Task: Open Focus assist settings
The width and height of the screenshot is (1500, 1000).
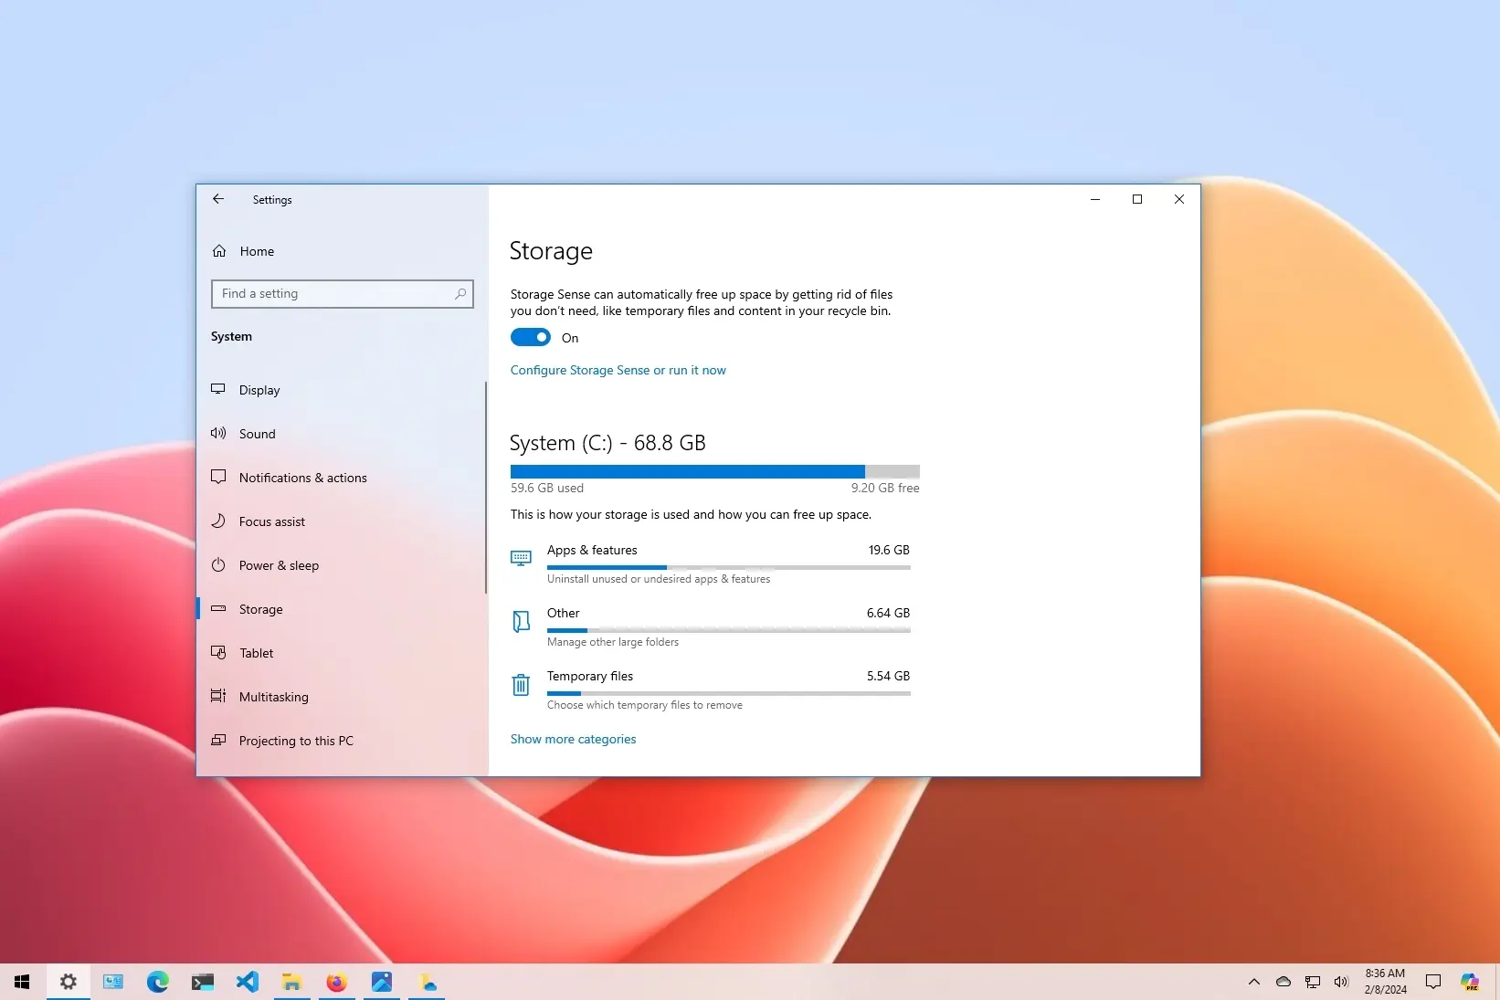Action: [x=342, y=521]
